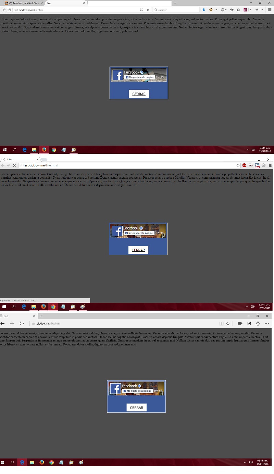The image size is (274, 474).
Task: Go back in the Firefox window
Action: 4,10
